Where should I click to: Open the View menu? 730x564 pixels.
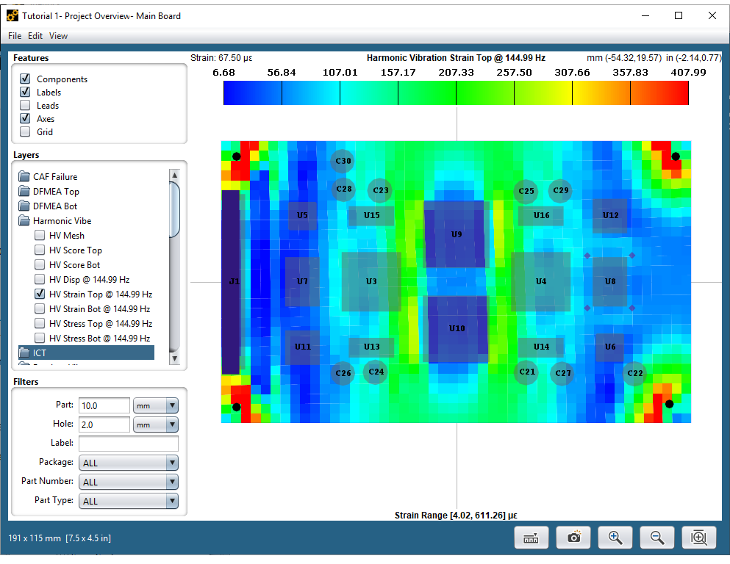(58, 35)
